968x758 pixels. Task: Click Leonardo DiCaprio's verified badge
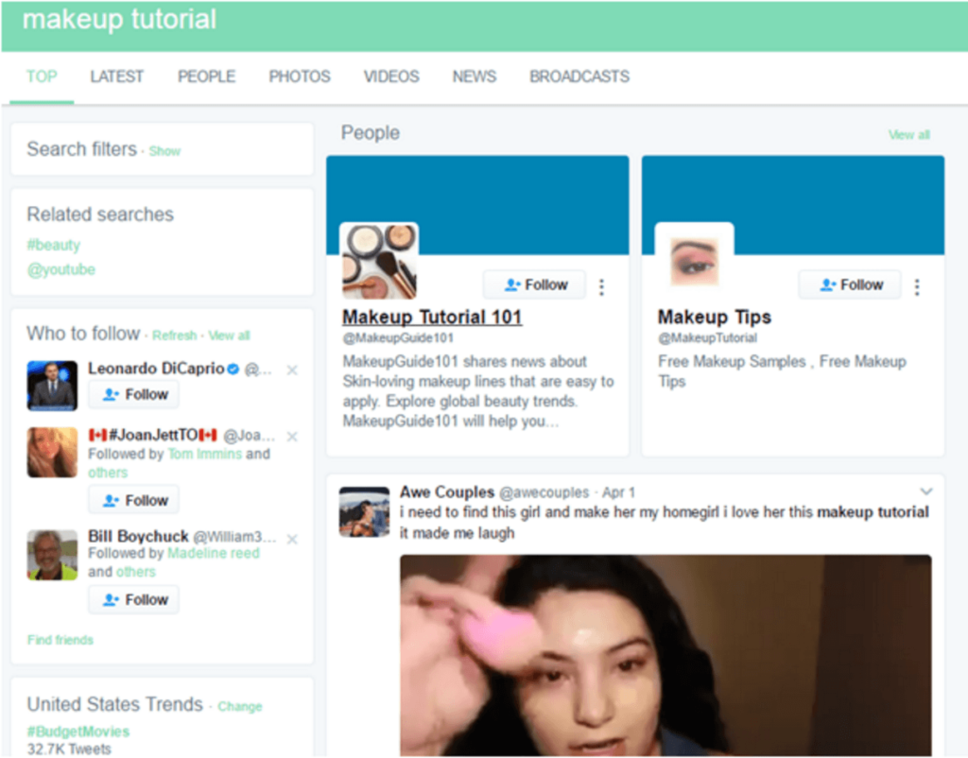[233, 370]
